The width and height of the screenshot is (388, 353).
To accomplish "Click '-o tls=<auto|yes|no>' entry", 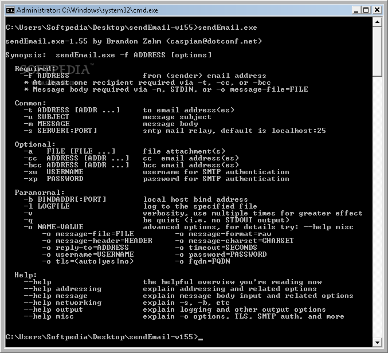I will pos(88,261).
